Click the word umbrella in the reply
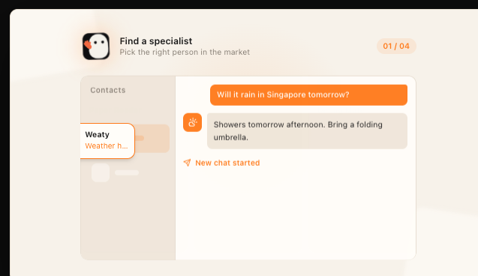This screenshot has width=478, height=276. pos(231,138)
